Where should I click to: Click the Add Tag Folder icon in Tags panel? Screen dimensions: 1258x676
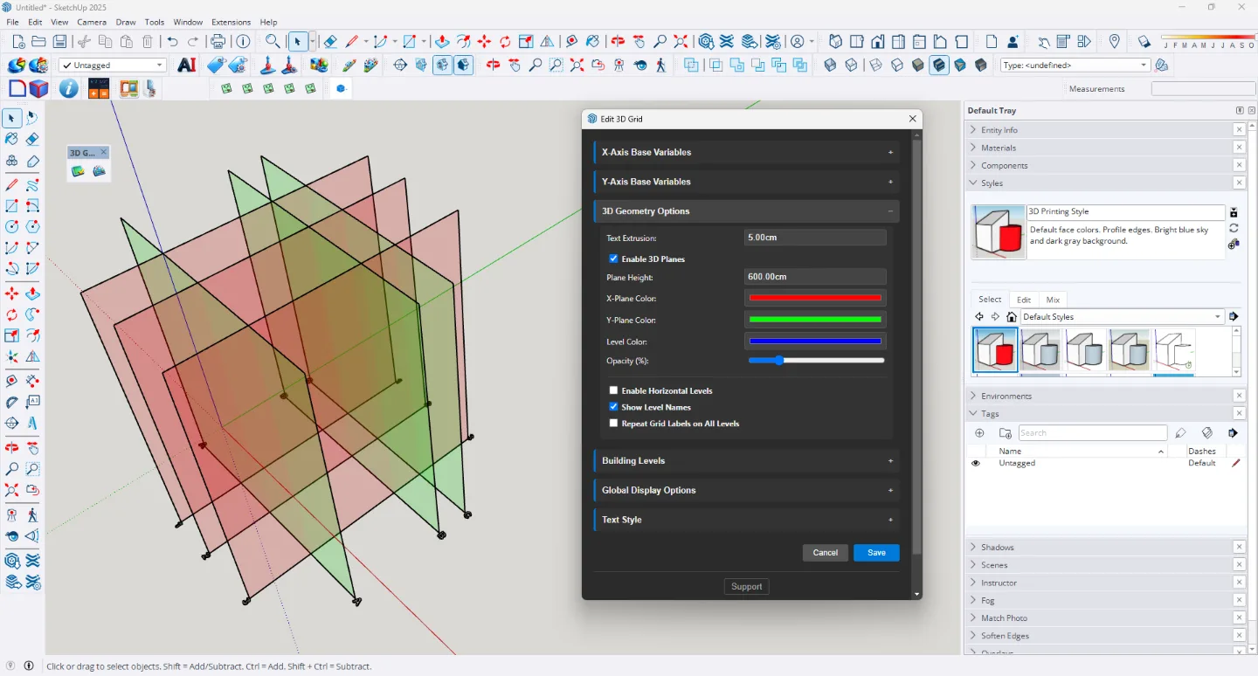[1005, 433]
